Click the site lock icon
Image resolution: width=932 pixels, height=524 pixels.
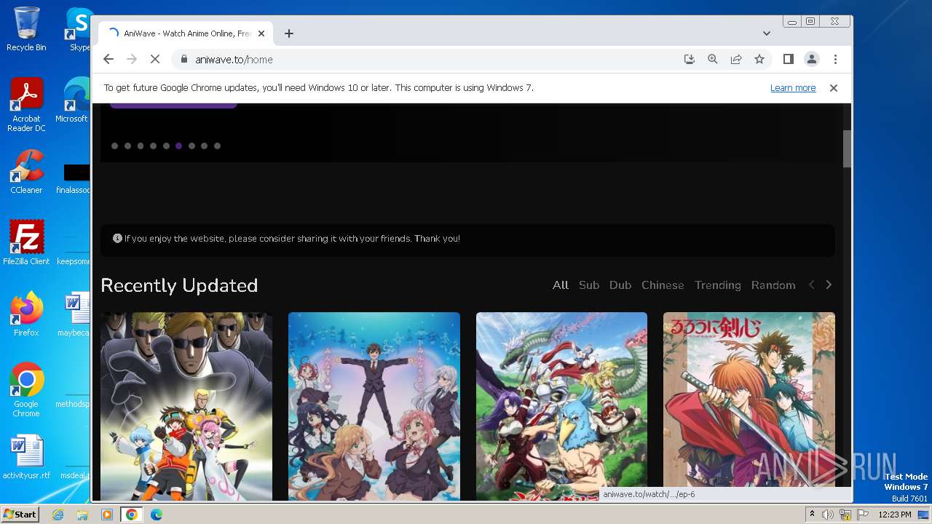(x=183, y=60)
